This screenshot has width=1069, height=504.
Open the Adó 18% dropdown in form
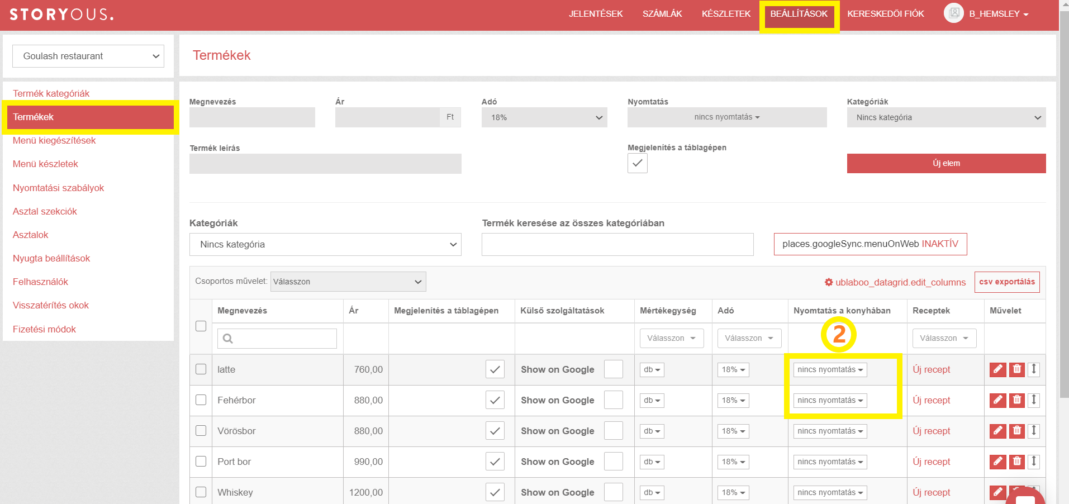click(544, 117)
